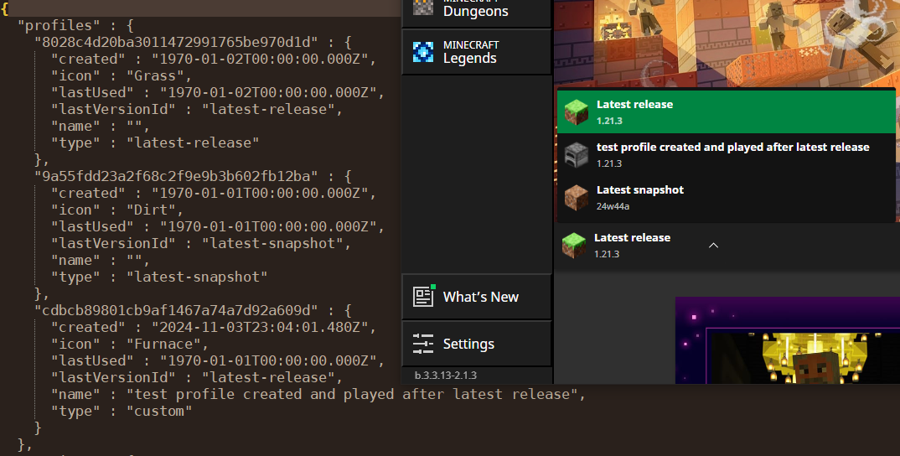The width and height of the screenshot is (900, 456).
Task: Select Latest snapshot 24w44a profile
Action: coord(726,198)
